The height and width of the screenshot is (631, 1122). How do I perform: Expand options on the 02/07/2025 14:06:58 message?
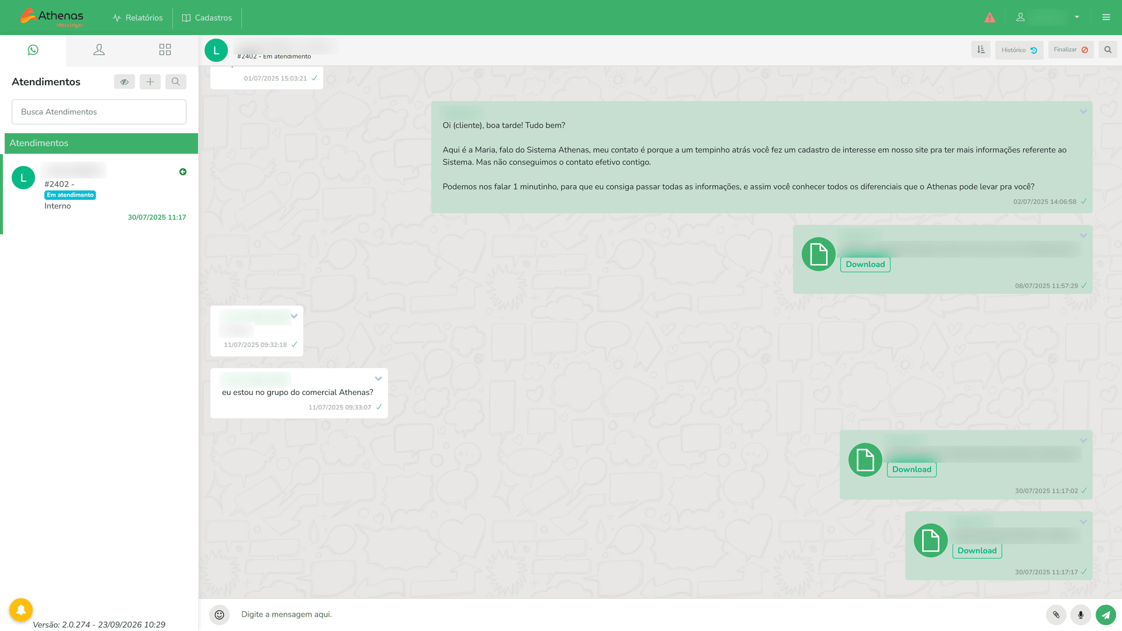click(x=1083, y=112)
